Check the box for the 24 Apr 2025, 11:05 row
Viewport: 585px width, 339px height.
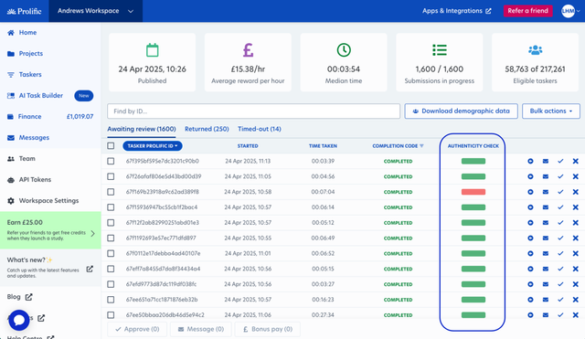[x=111, y=176]
